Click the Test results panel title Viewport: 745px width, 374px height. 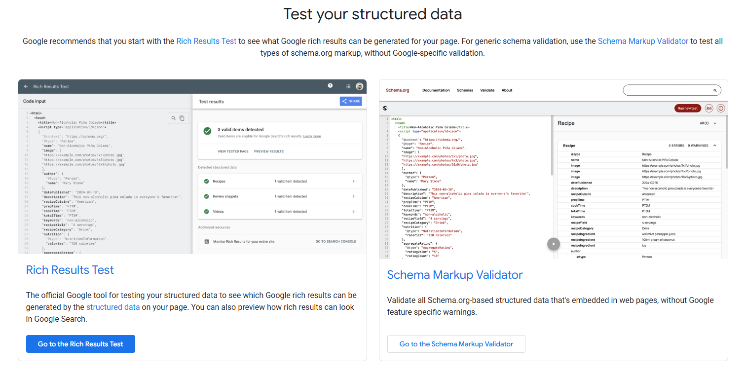tap(211, 102)
